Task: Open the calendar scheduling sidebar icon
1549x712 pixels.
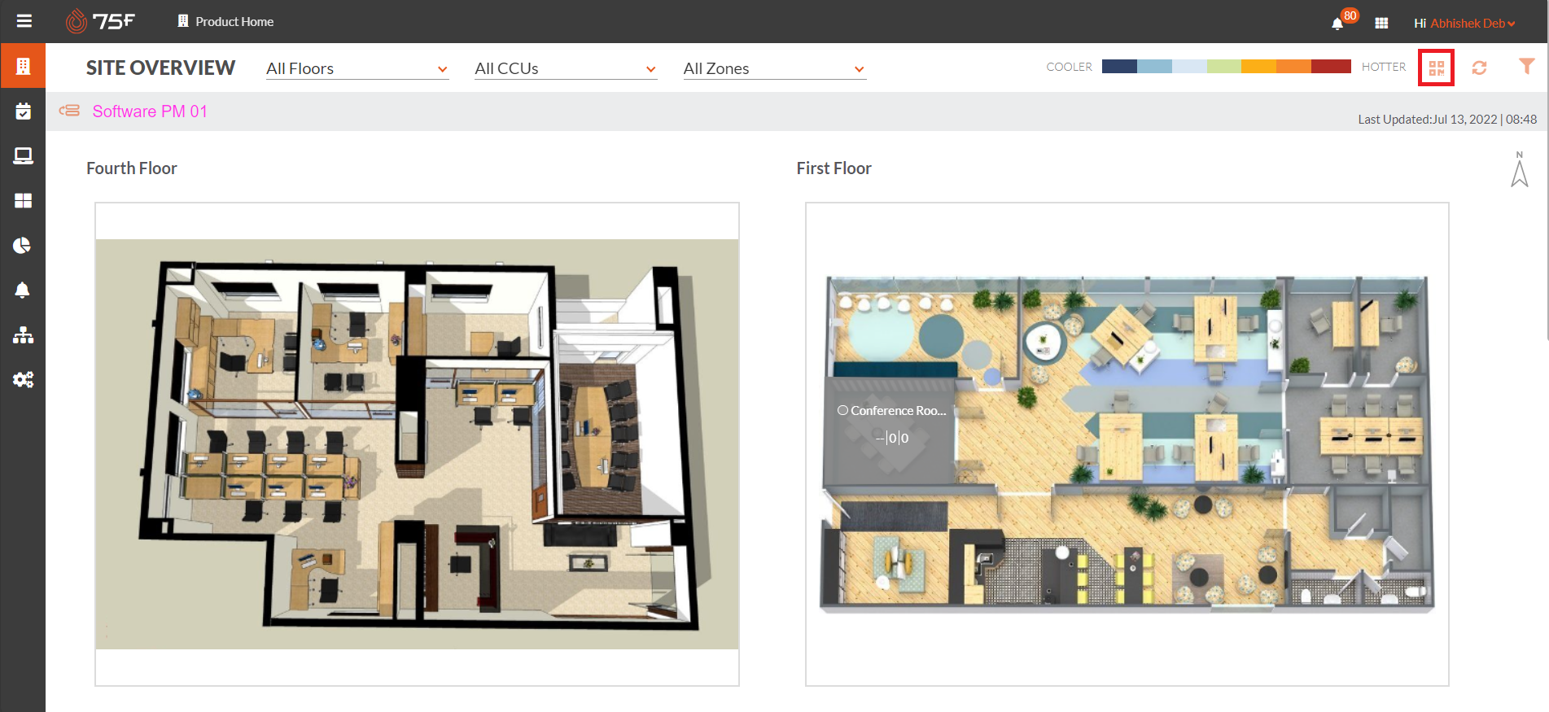Action: [x=23, y=111]
